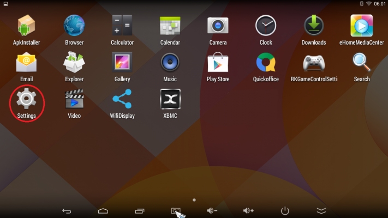Launch eHomeMediaCenter
Image resolution: width=388 pixels, height=218 pixels.
point(361,29)
